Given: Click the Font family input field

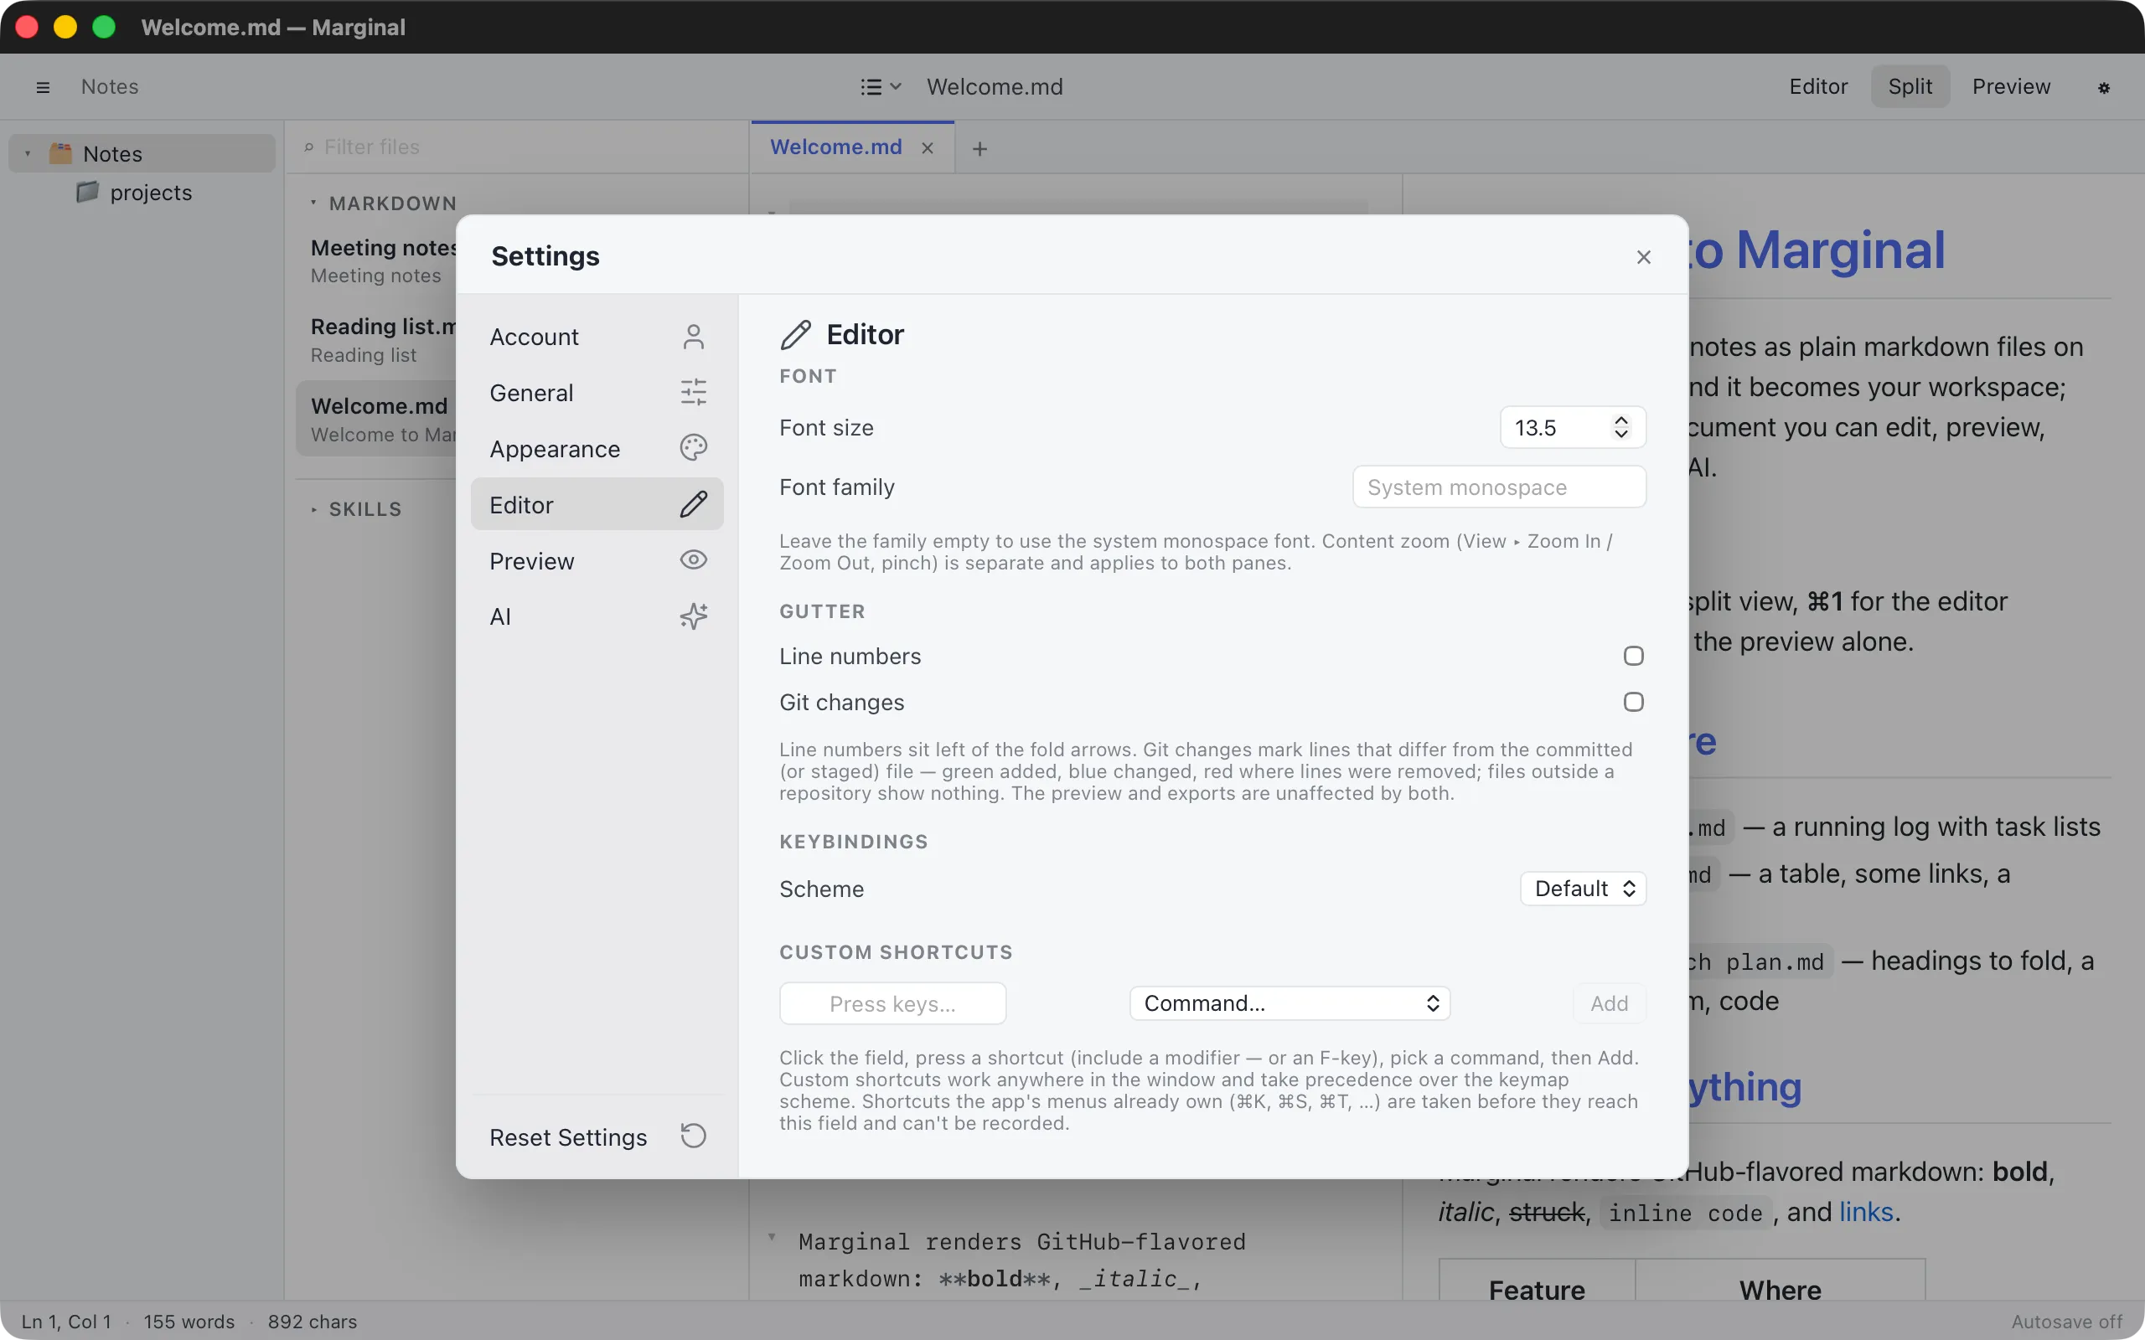Looking at the screenshot, I should [1499, 487].
